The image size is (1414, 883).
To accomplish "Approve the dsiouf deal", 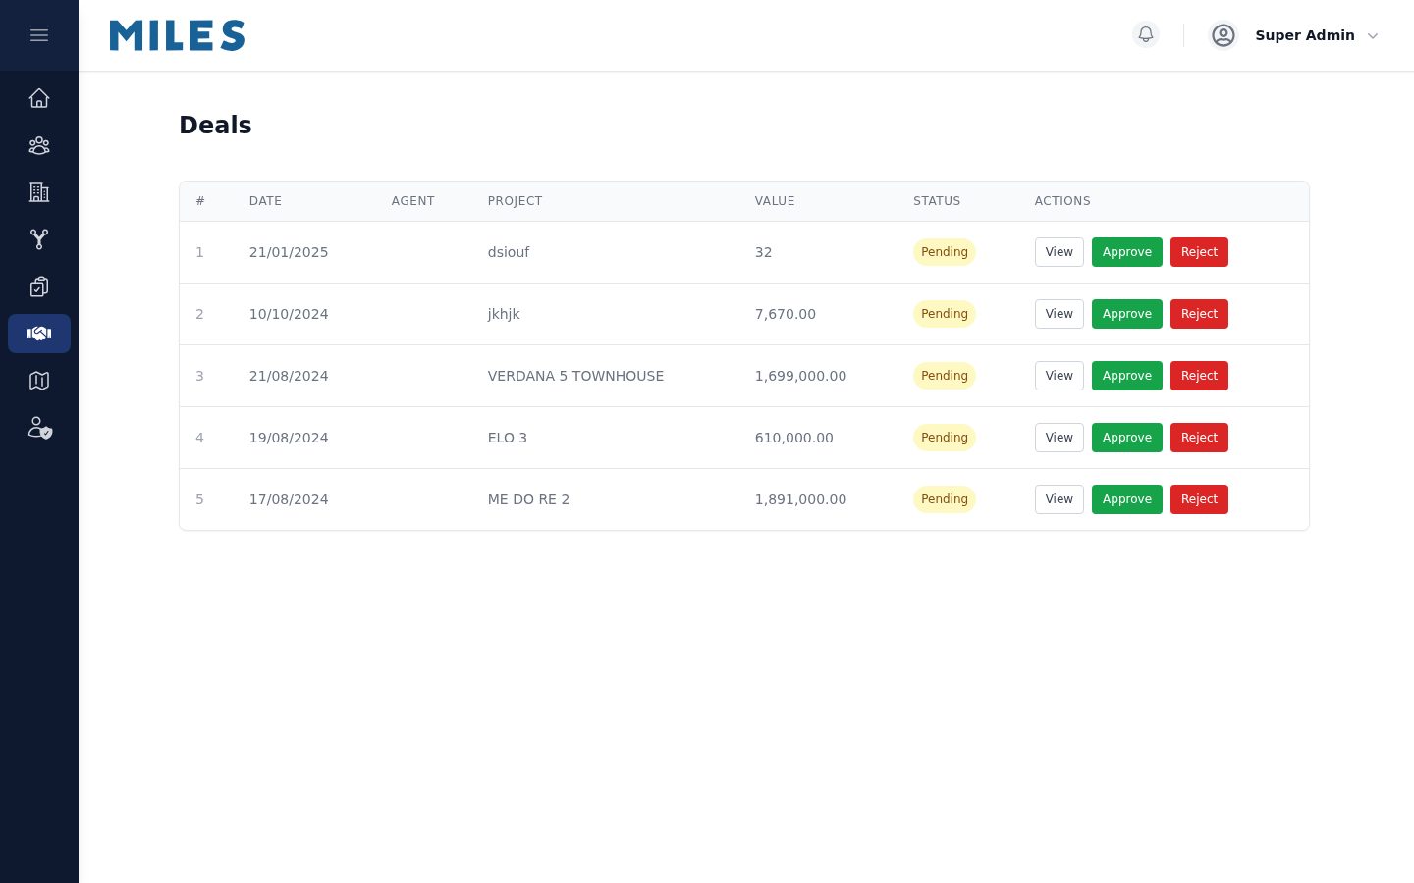I will point(1127,252).
